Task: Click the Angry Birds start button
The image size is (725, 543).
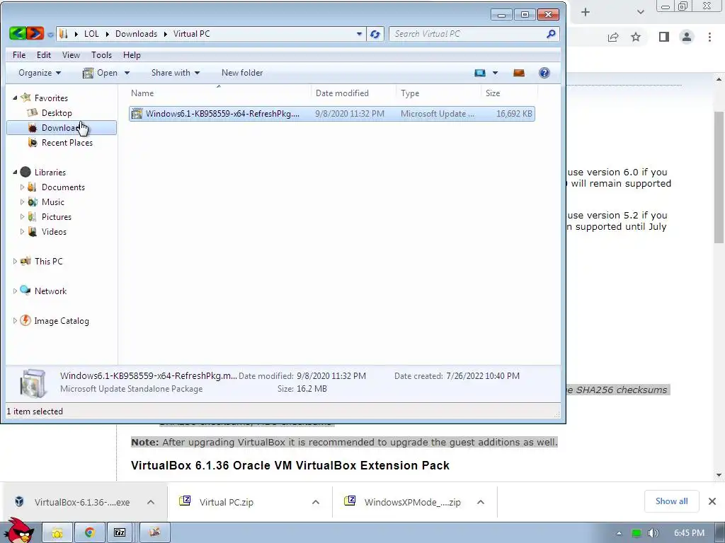Action: (18, 531)
